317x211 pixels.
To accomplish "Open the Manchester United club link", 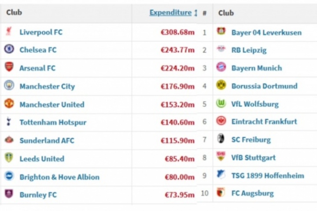I will coord(52,105).
